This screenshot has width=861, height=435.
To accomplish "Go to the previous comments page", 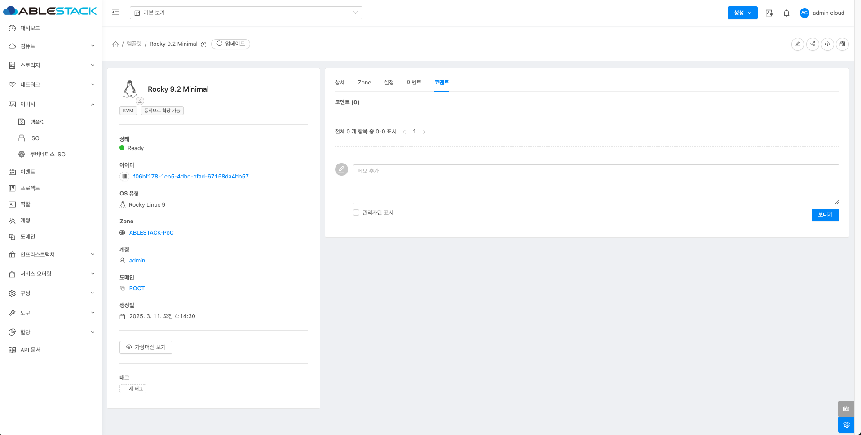I will click(404, 132).
